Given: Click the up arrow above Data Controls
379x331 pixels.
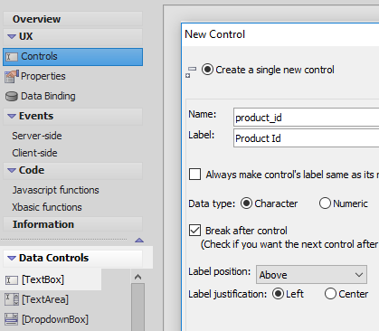Looking at the screenshot, I should pos(139,241).
